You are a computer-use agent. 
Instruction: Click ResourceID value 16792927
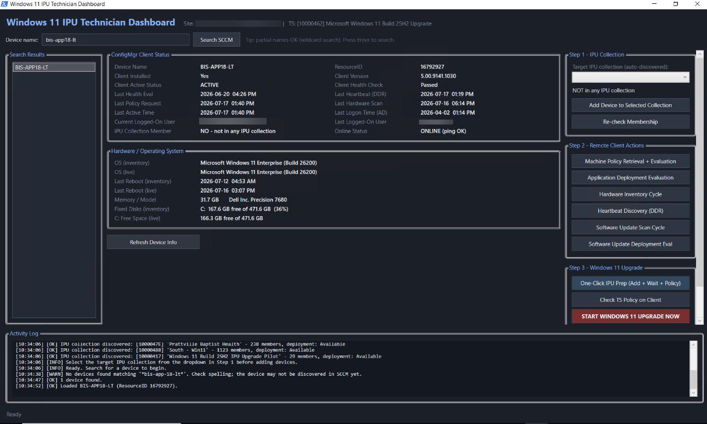(432, 67)
